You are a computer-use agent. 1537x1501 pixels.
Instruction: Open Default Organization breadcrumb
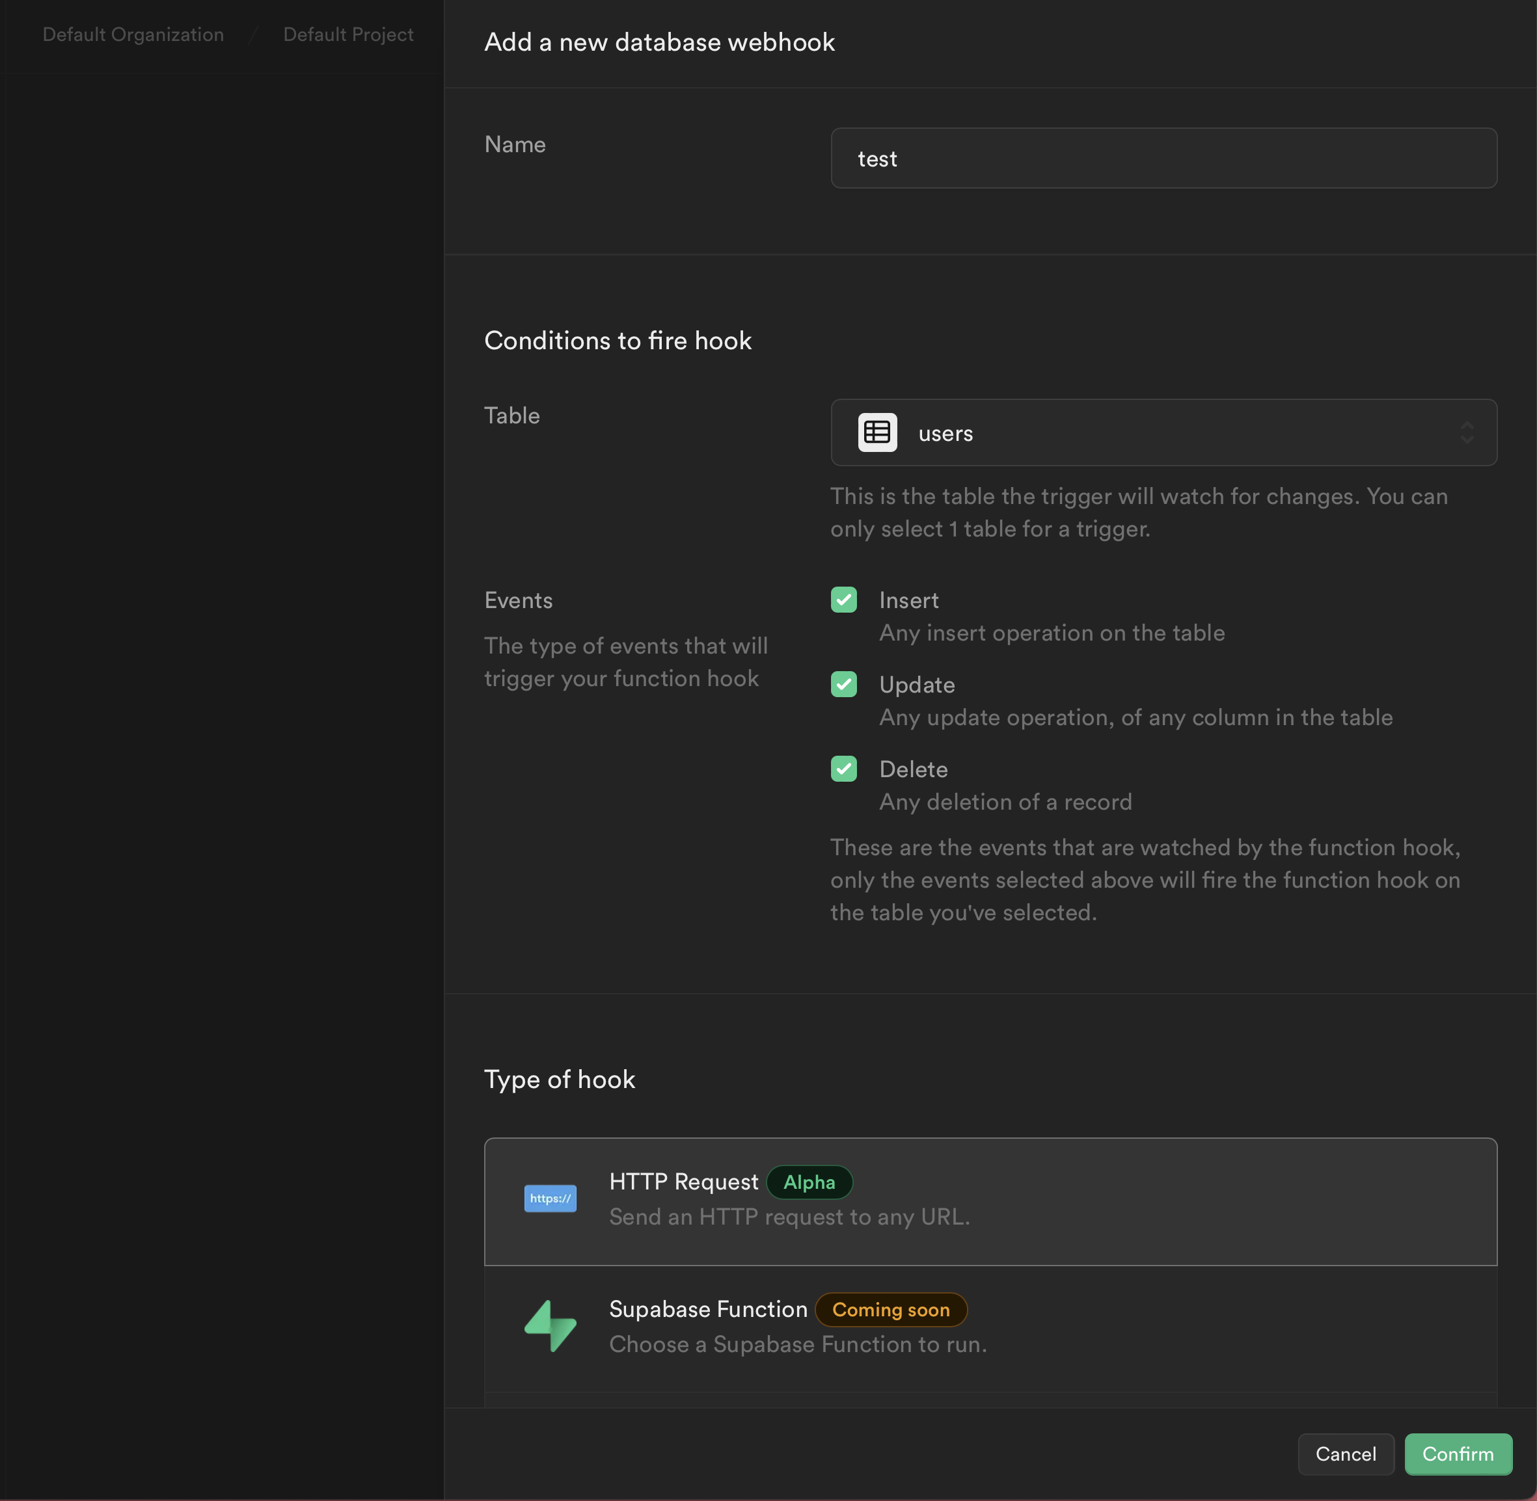coord(133,34)
